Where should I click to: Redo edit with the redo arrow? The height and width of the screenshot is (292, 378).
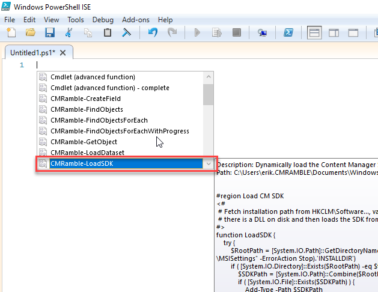(172, 32)
